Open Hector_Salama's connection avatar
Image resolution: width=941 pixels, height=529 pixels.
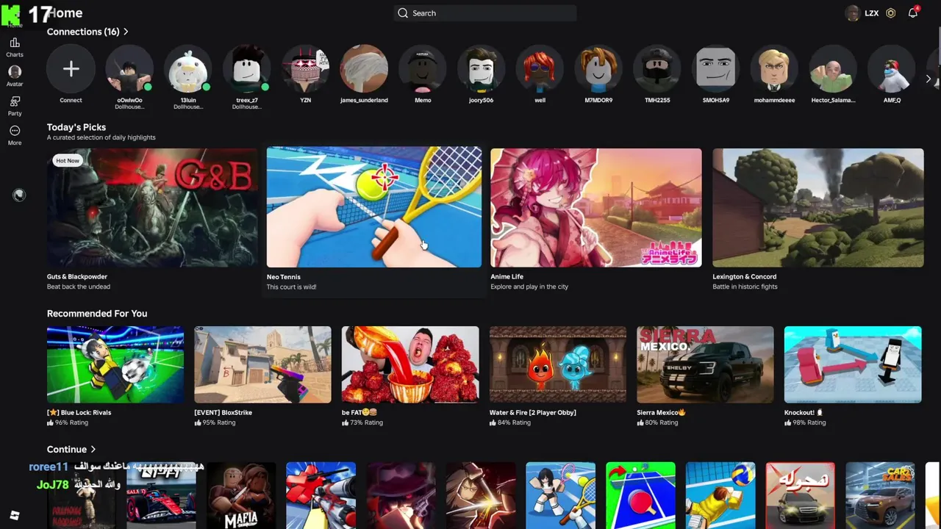(x=833, y=69)
